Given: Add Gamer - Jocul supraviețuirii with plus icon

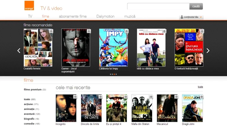Looking at the screenshot, I should 89,31.
